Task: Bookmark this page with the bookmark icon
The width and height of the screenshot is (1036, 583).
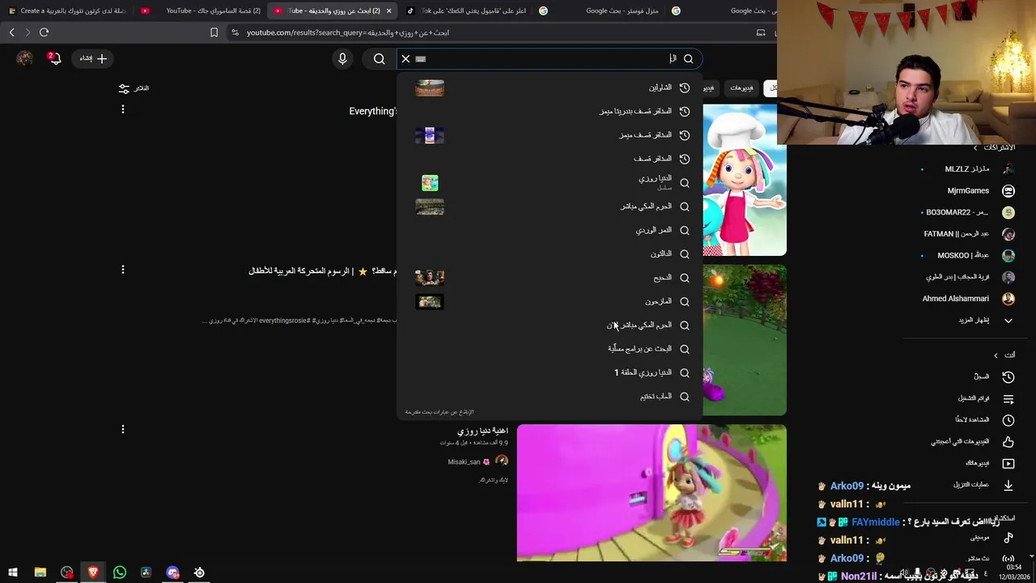Action: [214, 32]
